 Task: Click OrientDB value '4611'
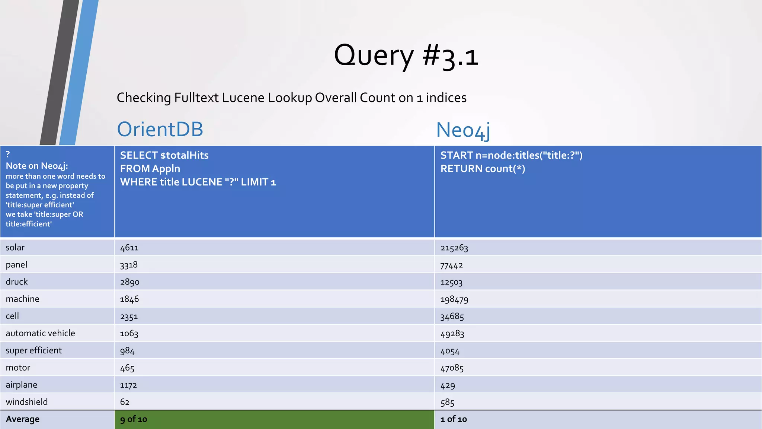coord(129,248)
